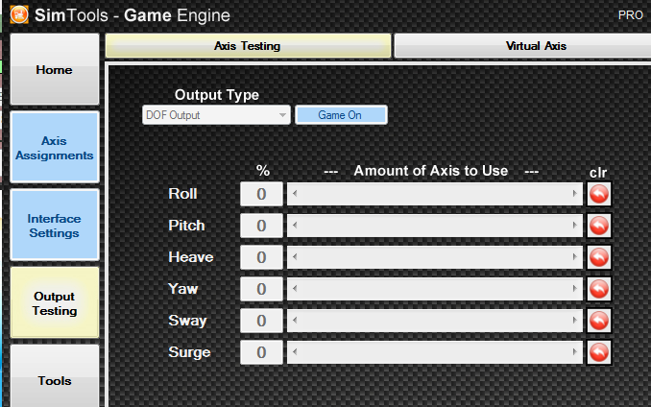This screenshot has height=407, width=651.
Task: Clear the Sway axis value
Action: (599, 321)
